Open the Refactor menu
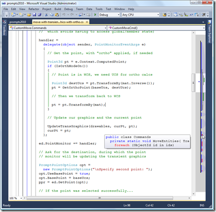This screenshot has height=212, width=216. click(34, 9)
